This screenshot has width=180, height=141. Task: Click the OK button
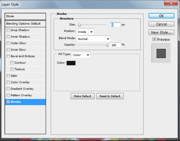coord(161,16)
